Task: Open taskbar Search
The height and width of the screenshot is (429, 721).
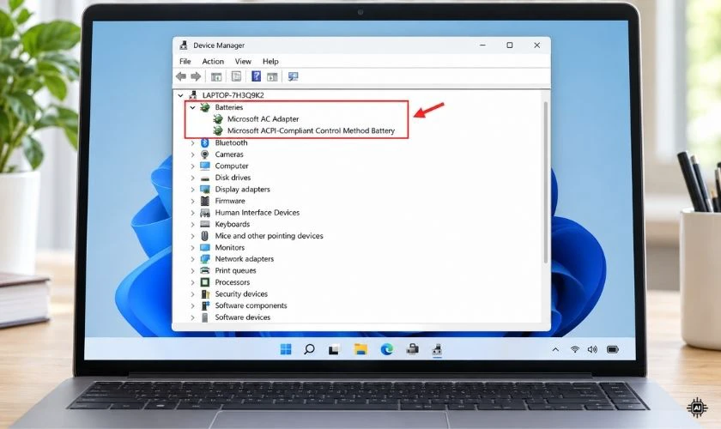Action: point(310,349)
